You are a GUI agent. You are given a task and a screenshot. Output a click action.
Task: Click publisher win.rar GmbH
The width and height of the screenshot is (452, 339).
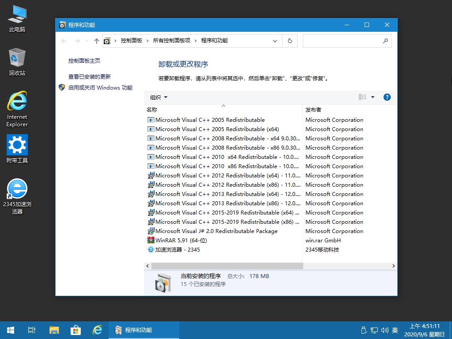[323, 240]
